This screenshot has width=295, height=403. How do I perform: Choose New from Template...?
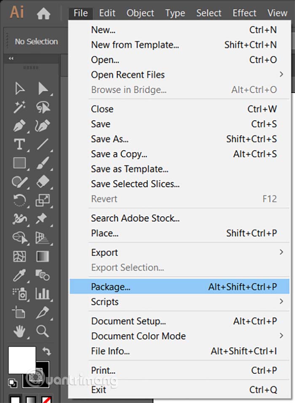click(x=180, y=45)
